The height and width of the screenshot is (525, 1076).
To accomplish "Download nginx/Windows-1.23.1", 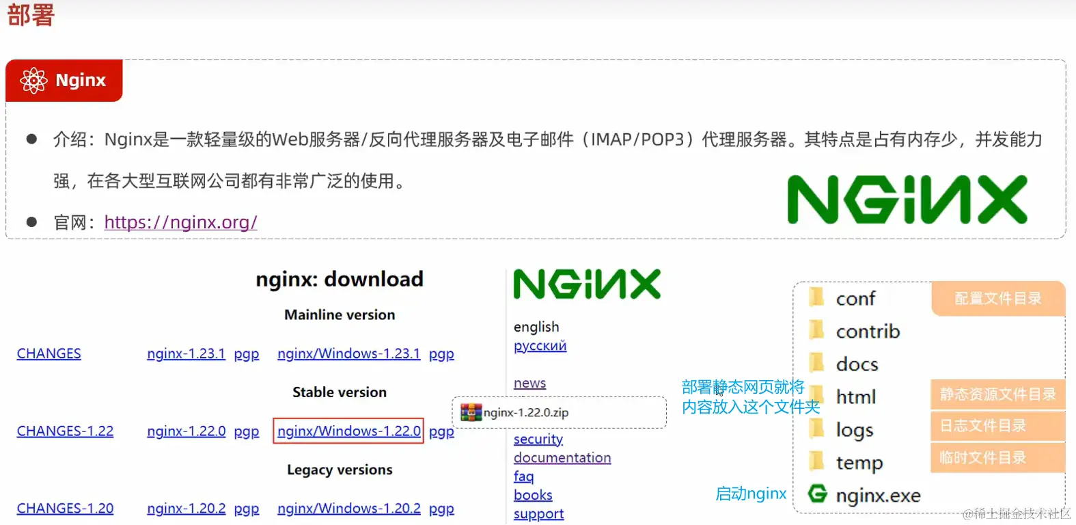I will point(348,353).
